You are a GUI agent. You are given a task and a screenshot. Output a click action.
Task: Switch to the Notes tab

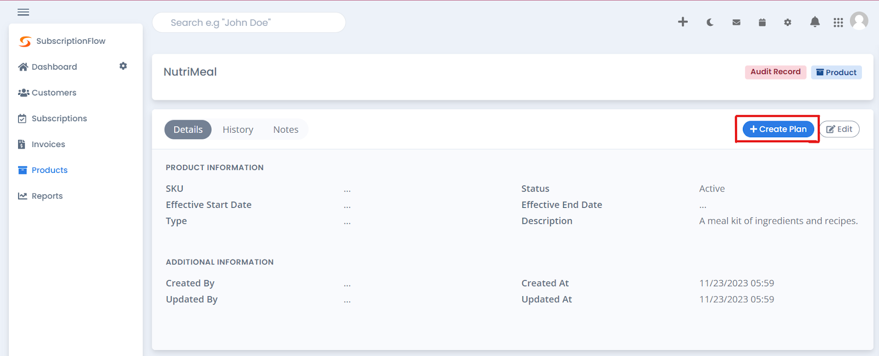coord(286,129)
